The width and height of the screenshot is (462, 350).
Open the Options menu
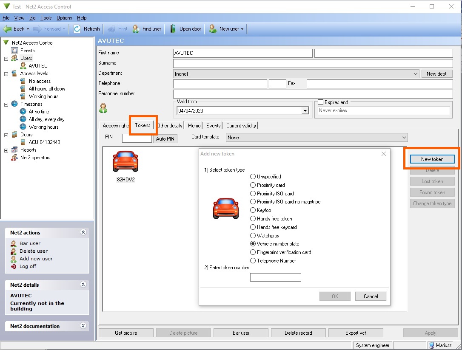click(64, 18)
